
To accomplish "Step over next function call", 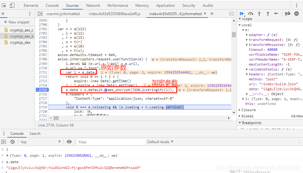I will click(x=251, y=14).
